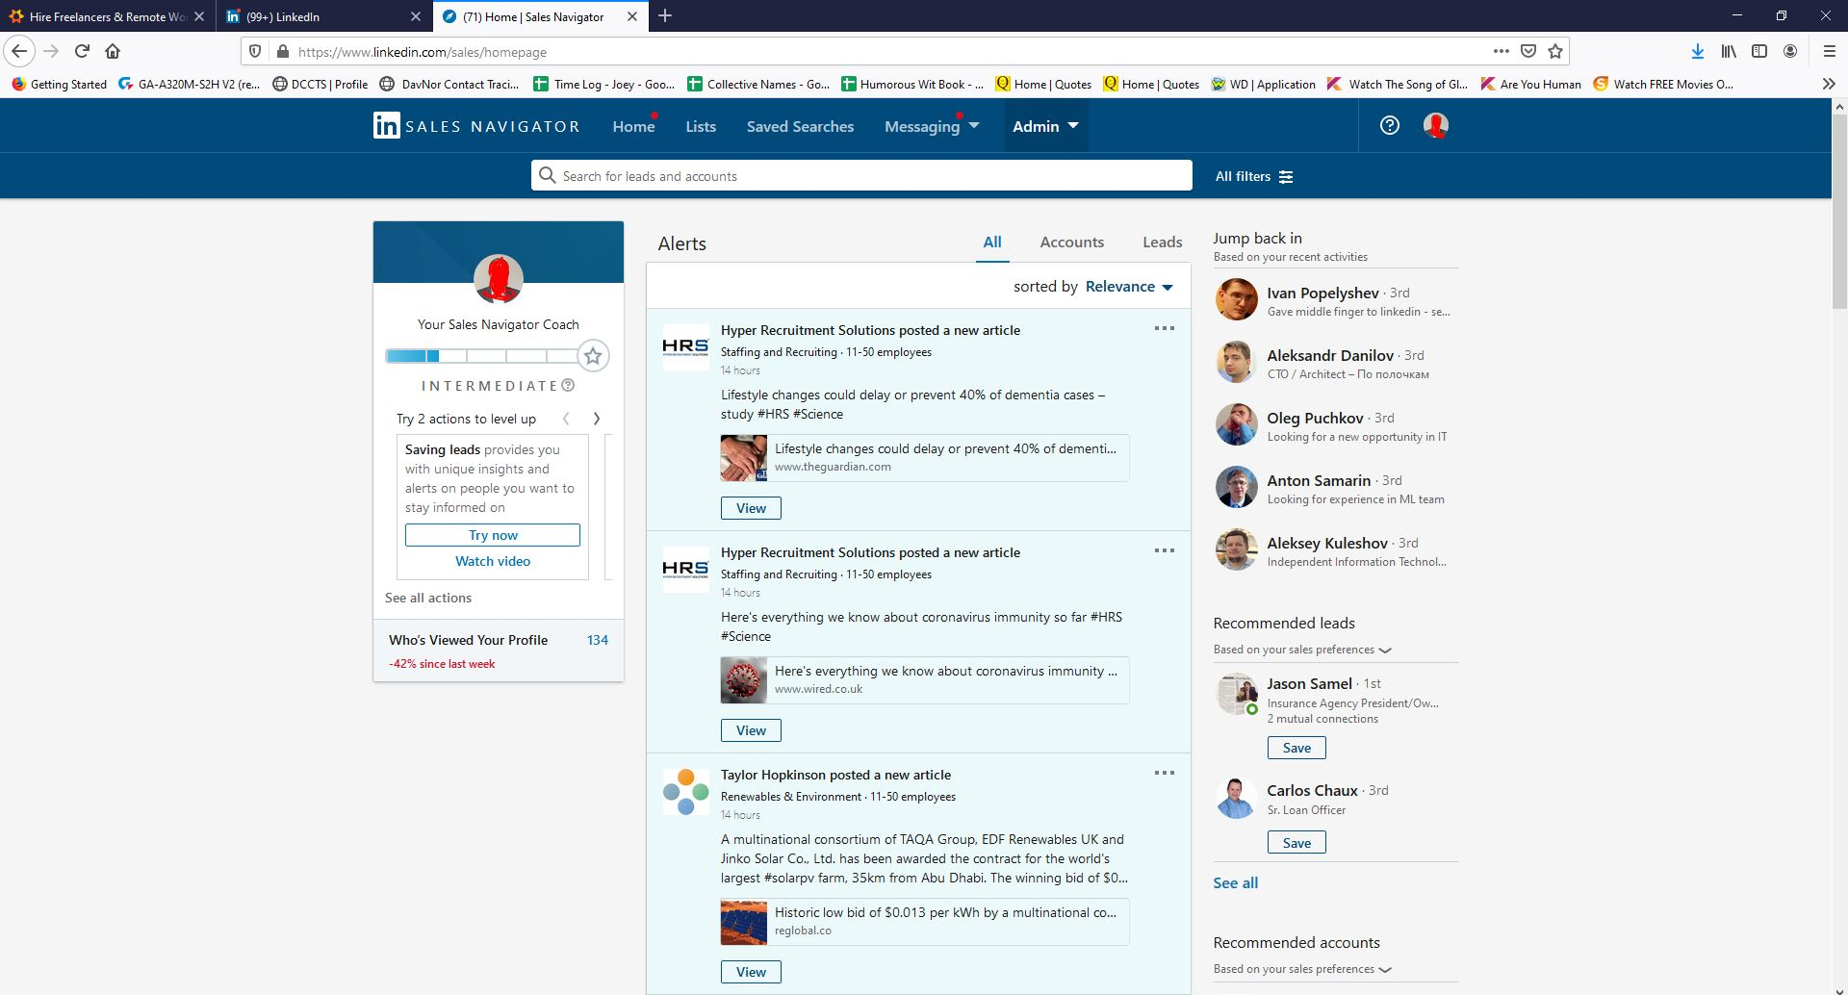
Task: Switch to the LinkedIn (99+) browser tab
Action: point(322,16)
